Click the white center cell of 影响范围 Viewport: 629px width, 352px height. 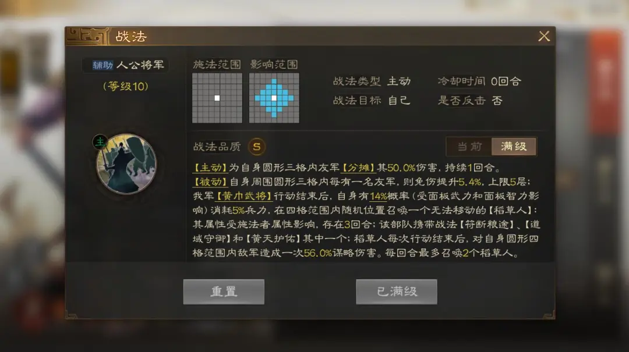click(274, 98)
